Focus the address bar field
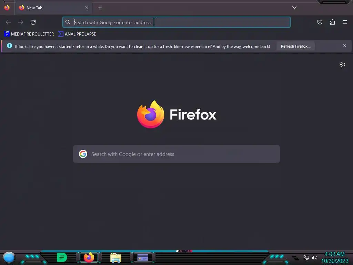 click(176, 22)
